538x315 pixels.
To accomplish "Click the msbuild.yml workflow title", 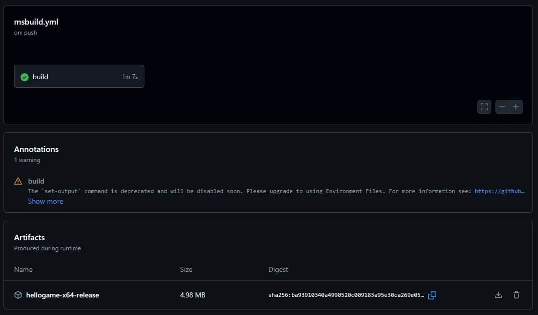I will point(36,22).
